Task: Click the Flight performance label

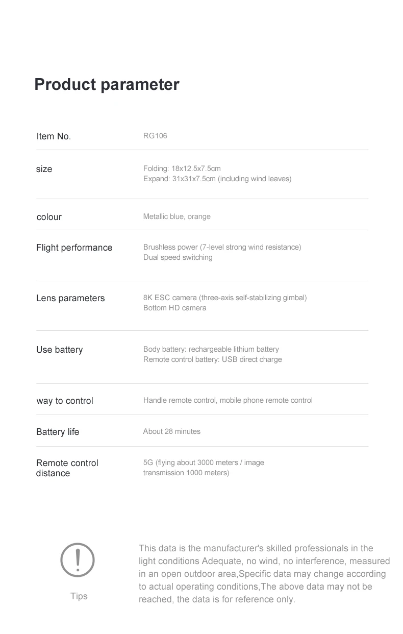Action: pos(74,248)
